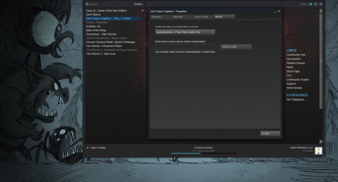Open the GENERAL tab
The width and height of the screenshot is (338, 182).
pyautogui.click(x=160, y=17)
